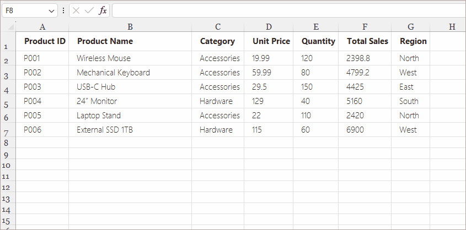Select cell containing P005
The height and width of the screenshot is (230, 466).
pos(42,115)
